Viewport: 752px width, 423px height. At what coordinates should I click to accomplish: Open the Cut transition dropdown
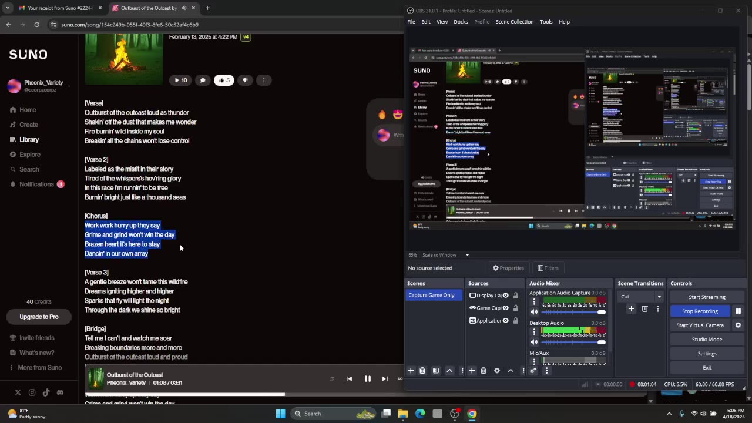point(641,297)
